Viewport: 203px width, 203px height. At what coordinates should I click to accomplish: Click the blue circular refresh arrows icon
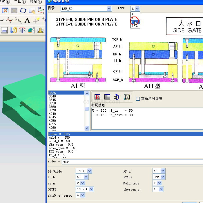[x=23, y=11]
